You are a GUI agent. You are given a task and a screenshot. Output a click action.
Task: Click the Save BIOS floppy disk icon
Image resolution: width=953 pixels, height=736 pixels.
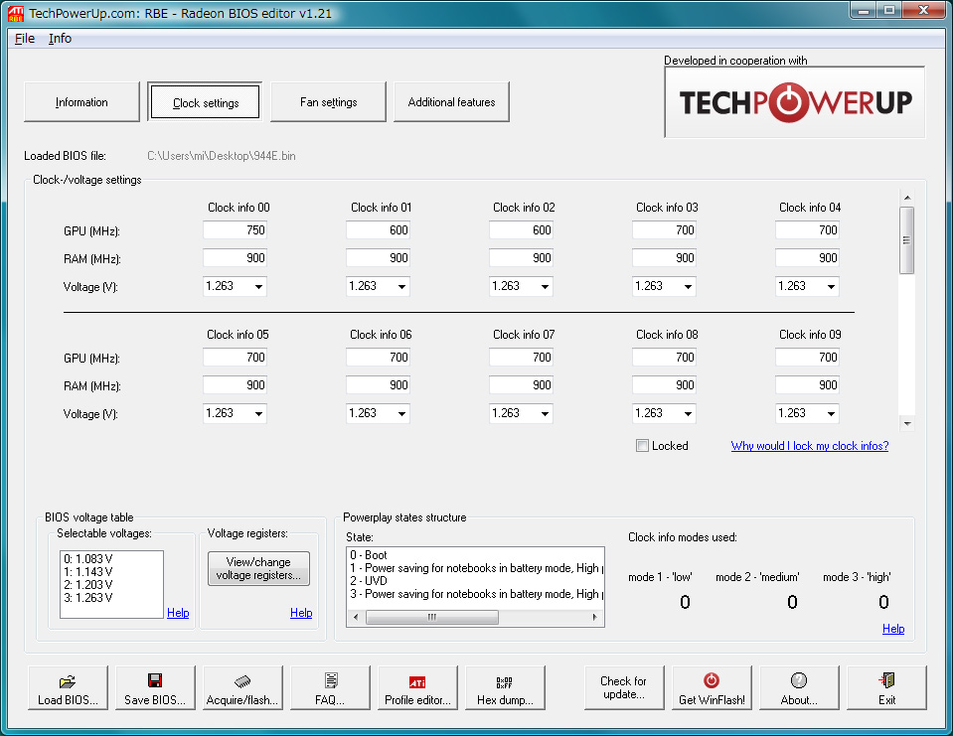(x=155, y=688)
